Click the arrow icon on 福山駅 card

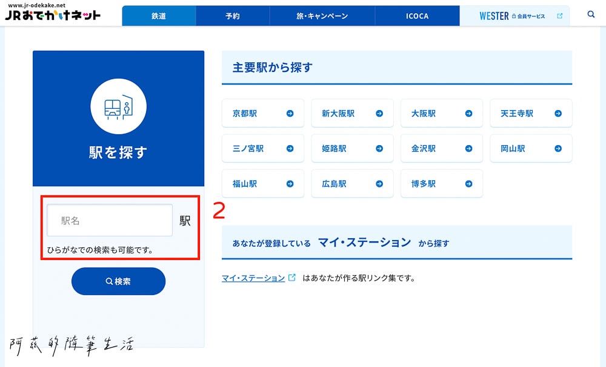point(290,184)
